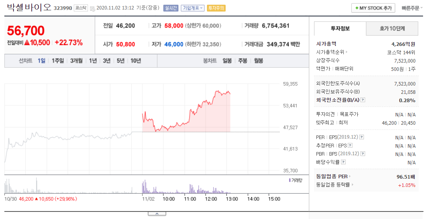Viewport: 429px width, 219px height.
Task: Click the 투자주의 badge
Action: click(x=216, y=8)
